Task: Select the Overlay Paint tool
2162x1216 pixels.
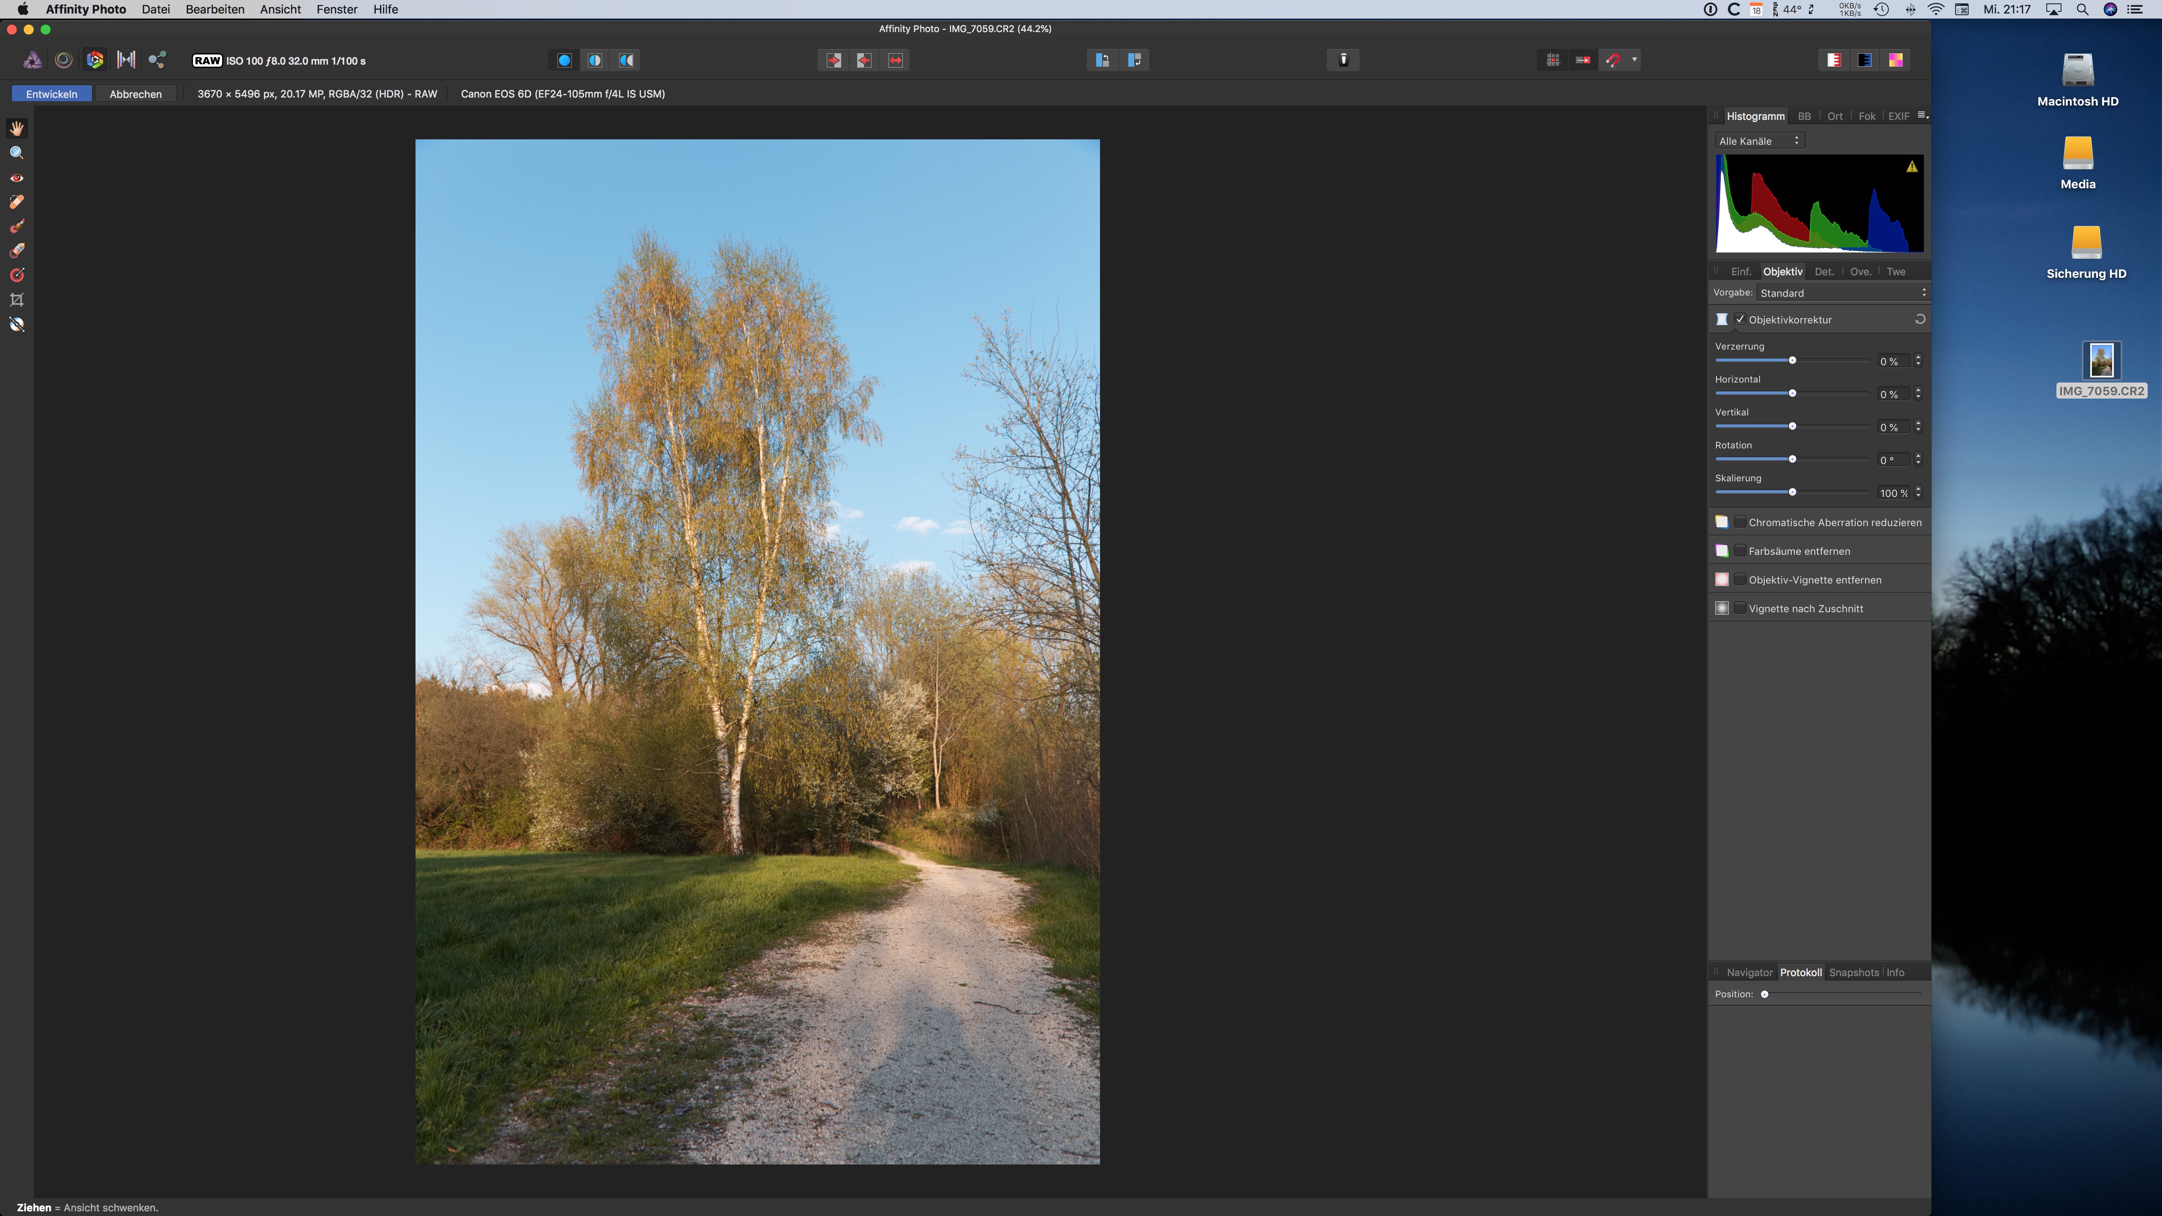Action: (x=17, y=227)
